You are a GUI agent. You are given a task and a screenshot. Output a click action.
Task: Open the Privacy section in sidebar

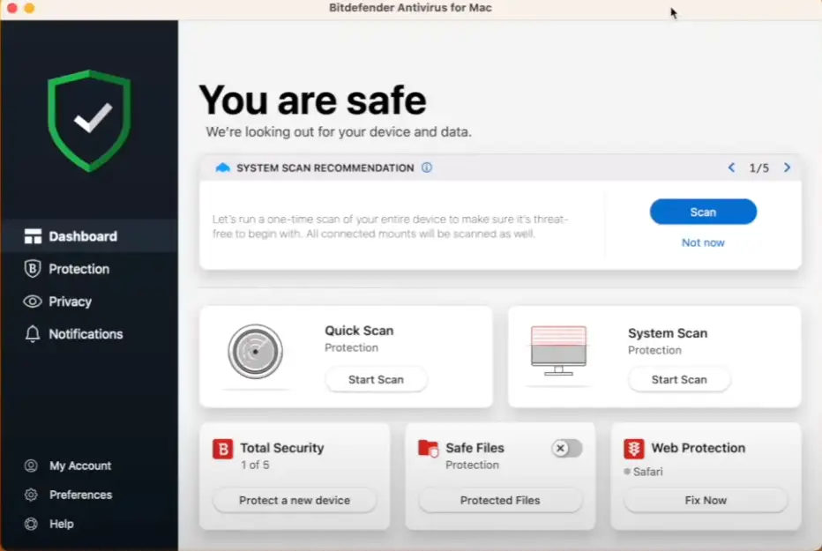pyautogui.click(x=70, y=302)
